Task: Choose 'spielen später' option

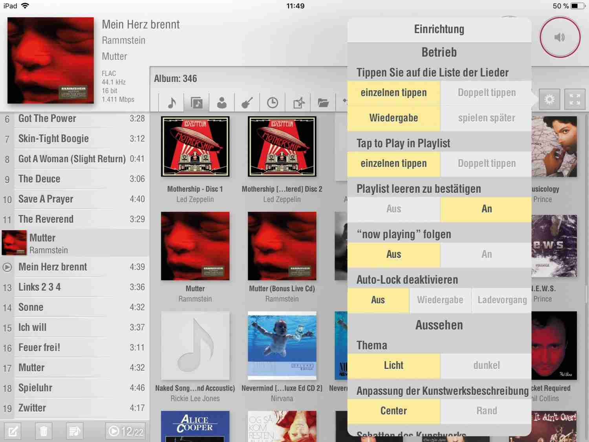Action: pyautogui.click(x=486, y=118)
